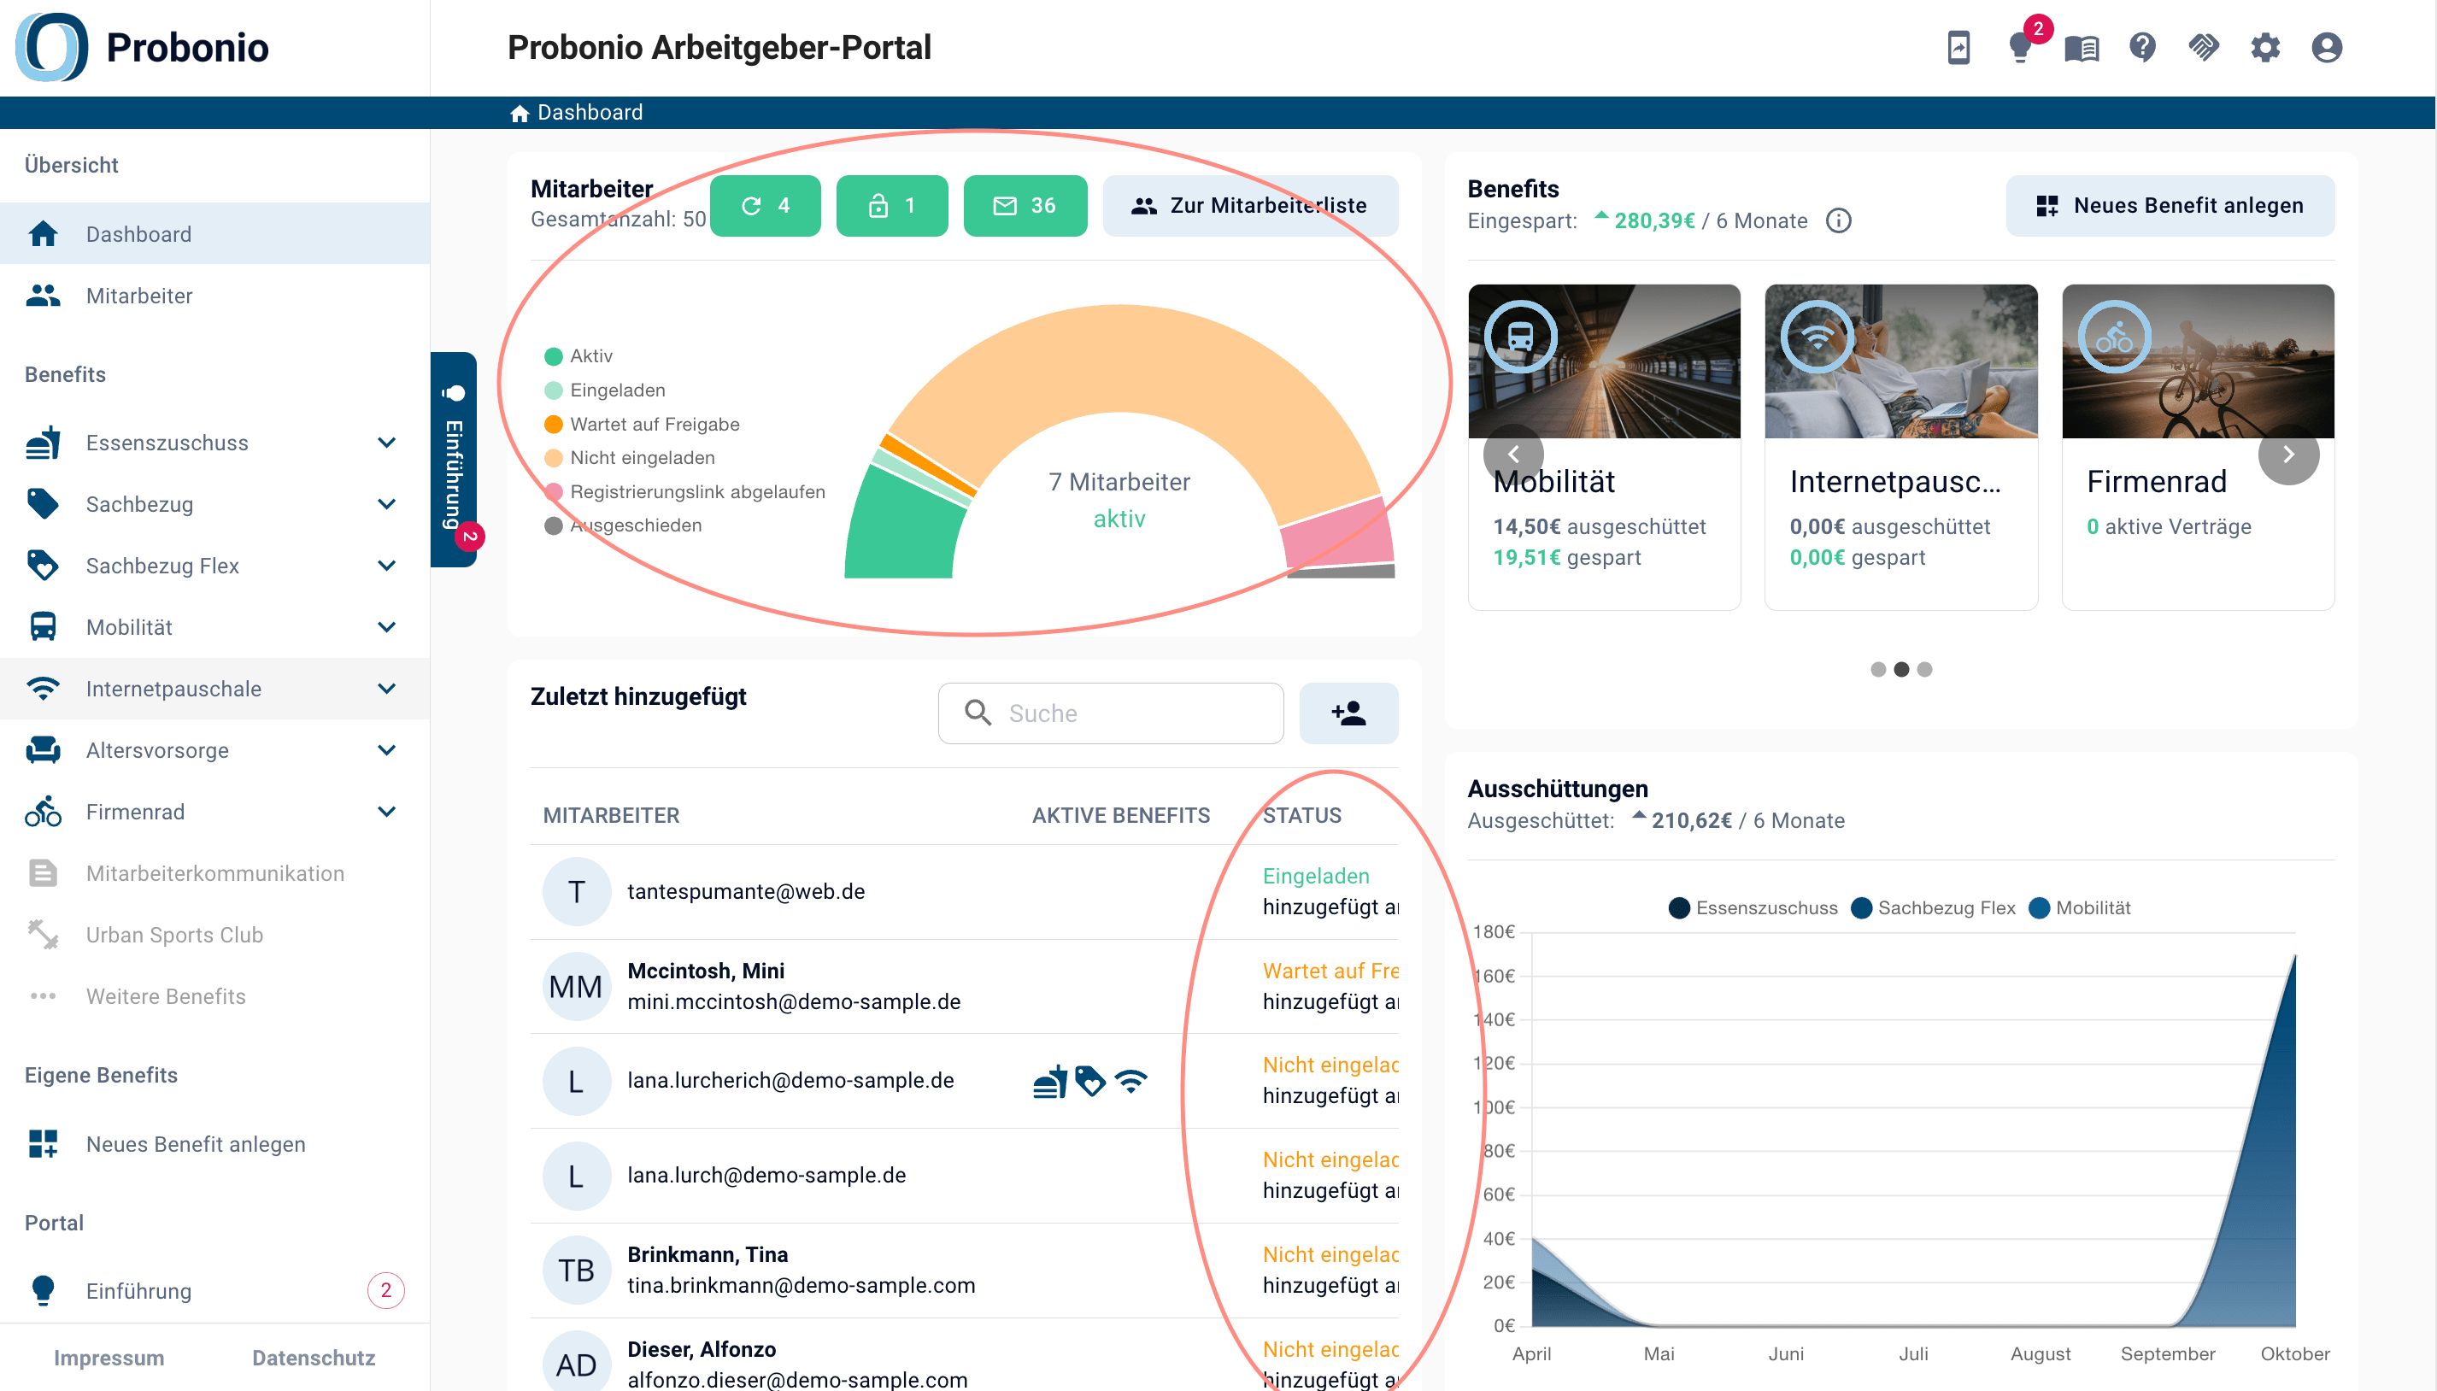Select Neues Benefit anlegen in sidebar
2437x1391 pixels.
pyautogui.click(x=215, y=1143)
